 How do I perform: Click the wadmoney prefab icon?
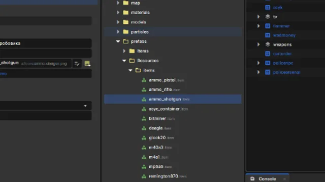click(x=268, y=35)
